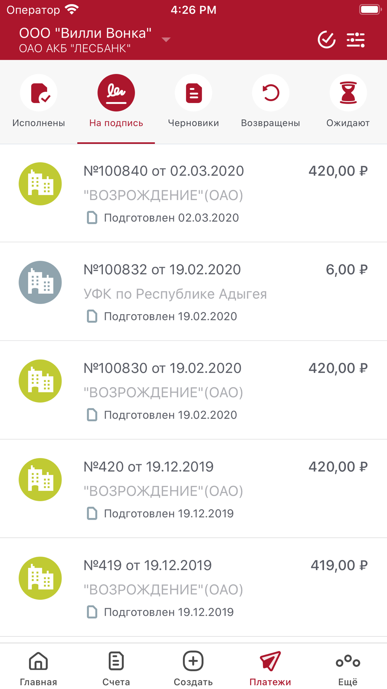
Task: Tap the gray building icon of payment №100832
Action: pos(40,282)
